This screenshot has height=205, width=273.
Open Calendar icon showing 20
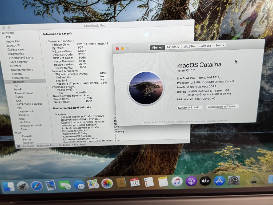[x=135, y=182]
